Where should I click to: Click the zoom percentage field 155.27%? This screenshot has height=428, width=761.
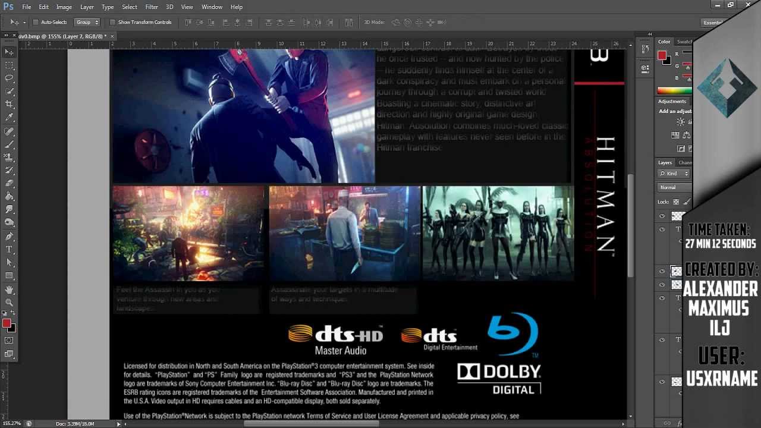(12, 423)
